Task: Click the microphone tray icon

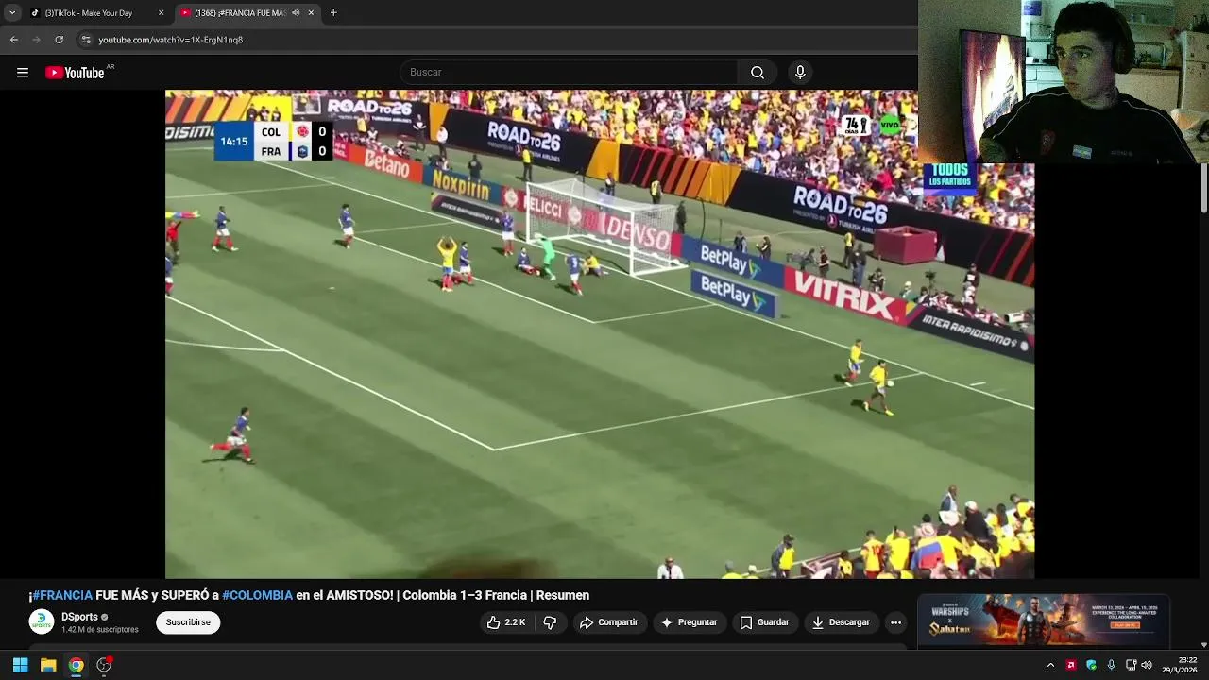Action: pyautogui.click(x=1111, y=665)
